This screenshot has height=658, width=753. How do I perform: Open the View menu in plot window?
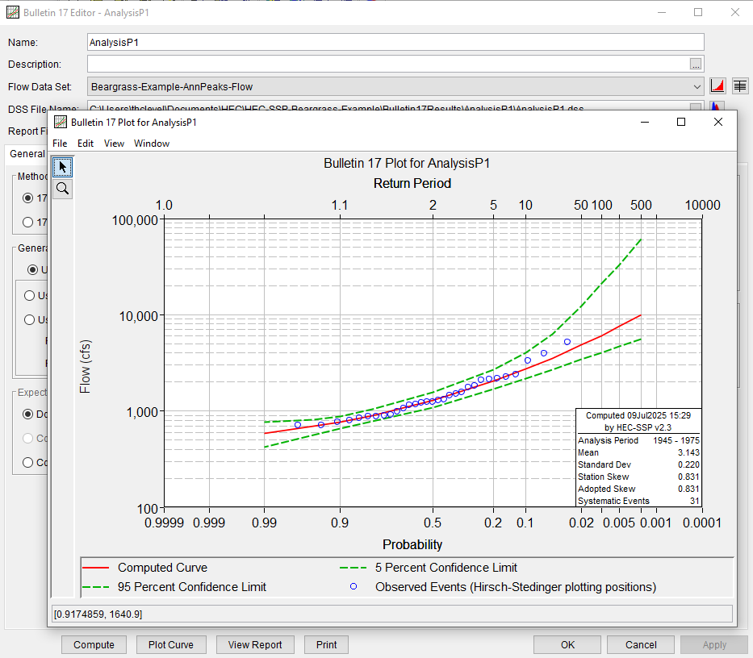pos(114,144)
